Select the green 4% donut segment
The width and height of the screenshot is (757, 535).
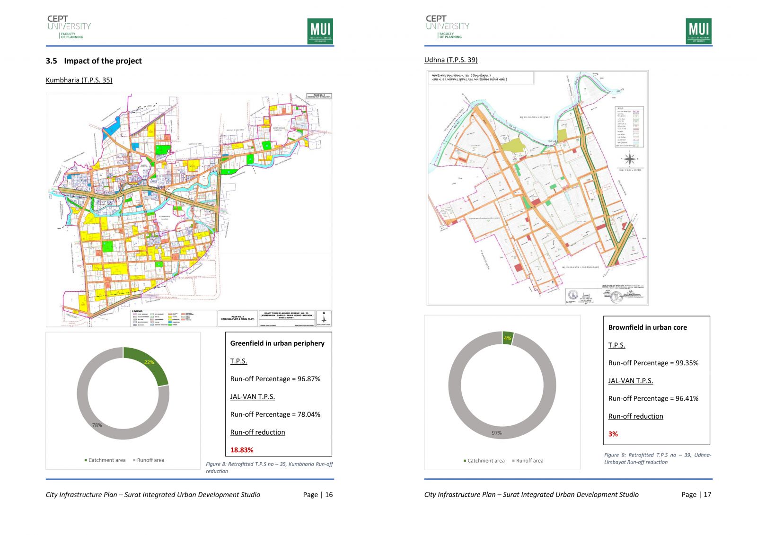coord(508,338)
